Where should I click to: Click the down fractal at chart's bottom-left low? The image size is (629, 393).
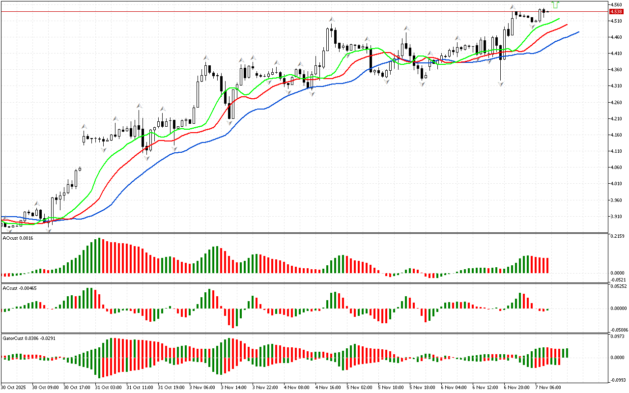click(48, 229)
